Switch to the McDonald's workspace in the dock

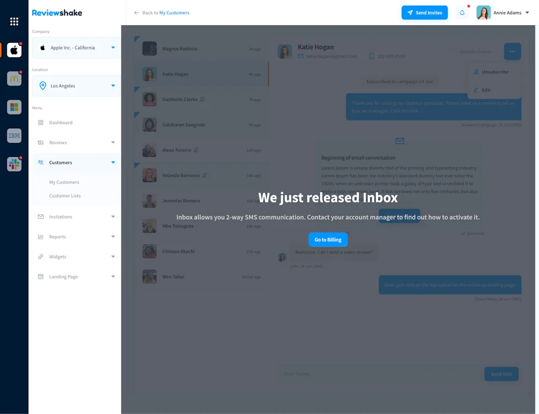(14, 78)
